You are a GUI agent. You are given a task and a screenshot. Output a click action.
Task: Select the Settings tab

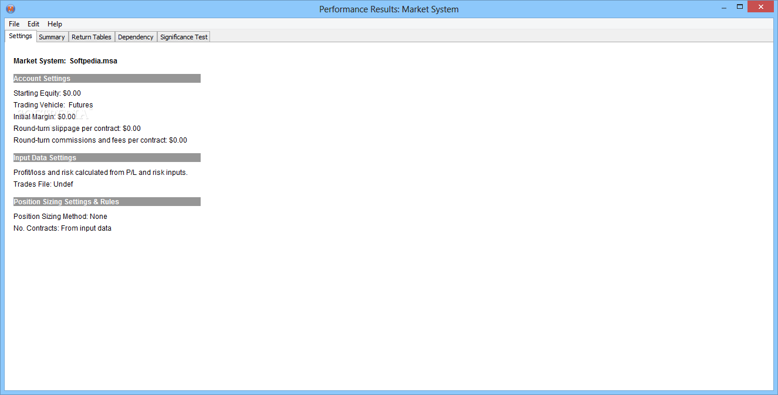(21, 36)
